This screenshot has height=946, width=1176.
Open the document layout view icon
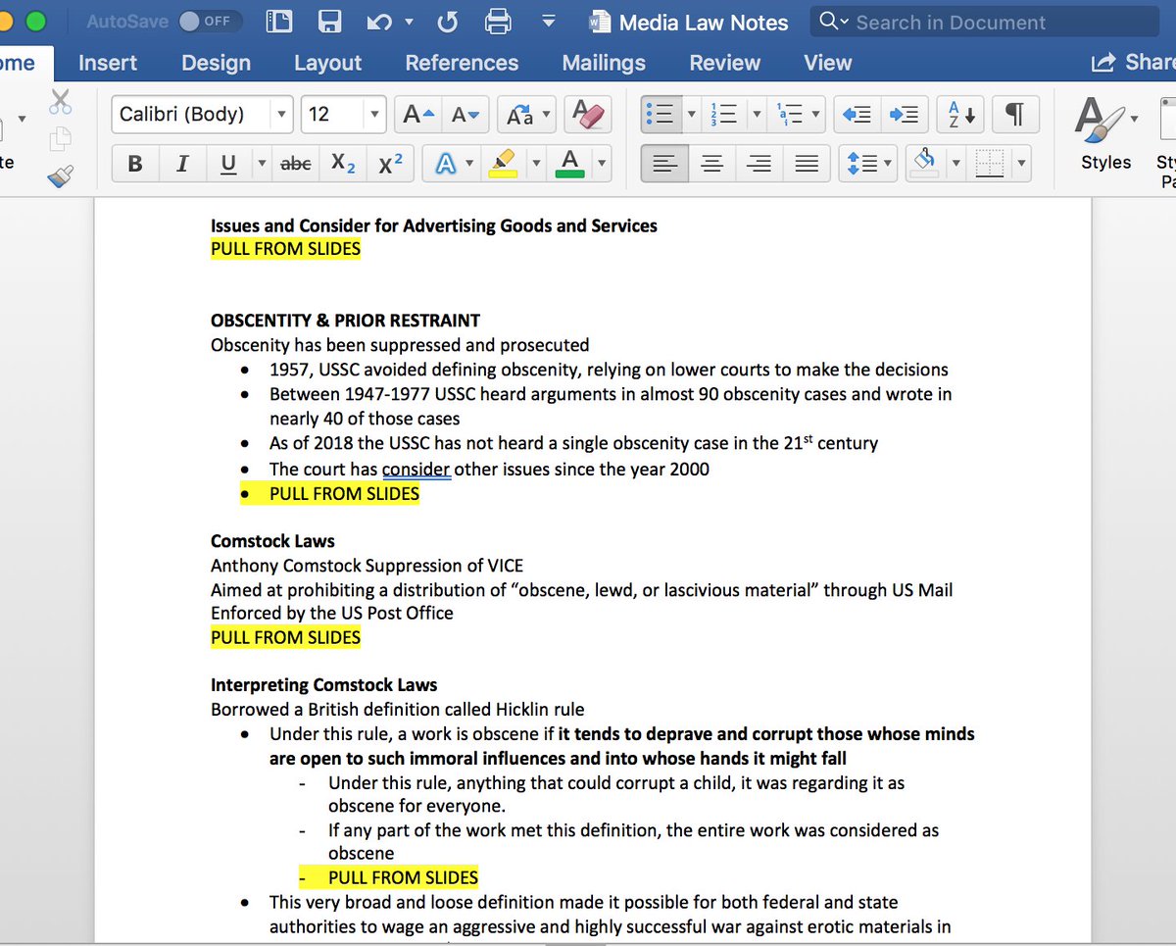(x=279, y=22)
